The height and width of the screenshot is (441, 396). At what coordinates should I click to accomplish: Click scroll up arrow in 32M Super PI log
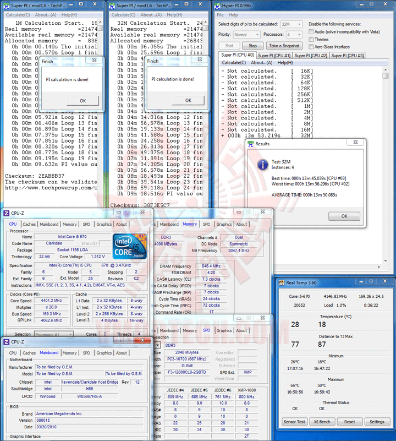click(x=206, y=22)
